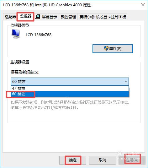Select the 监视器 tab
Screen dimensions: 148x168
pos(26,16)
